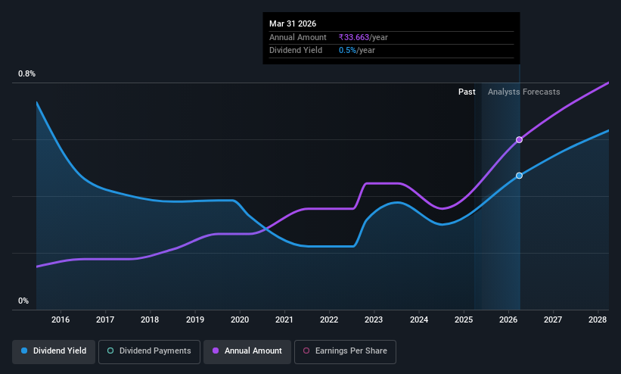Screen dimensions: 621x374
Task: Select the blue data point at 2026
Action: pos(519,176)
